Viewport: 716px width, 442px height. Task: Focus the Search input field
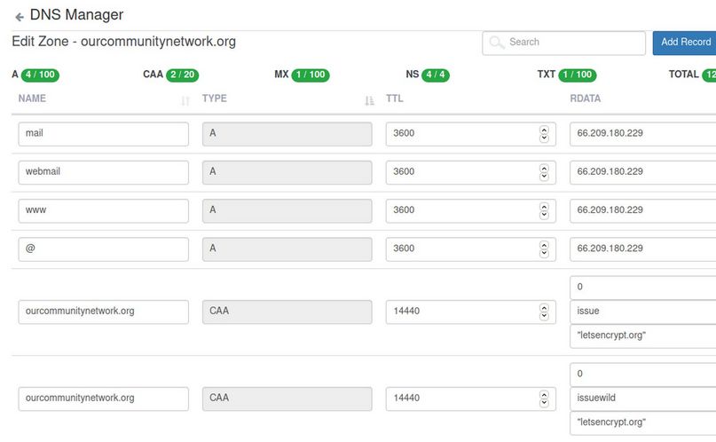point(572,43)
